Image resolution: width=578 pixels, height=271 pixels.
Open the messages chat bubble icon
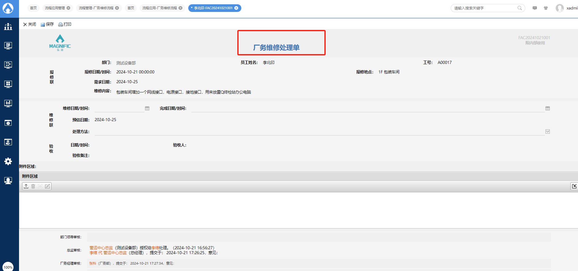coord(535,8)
